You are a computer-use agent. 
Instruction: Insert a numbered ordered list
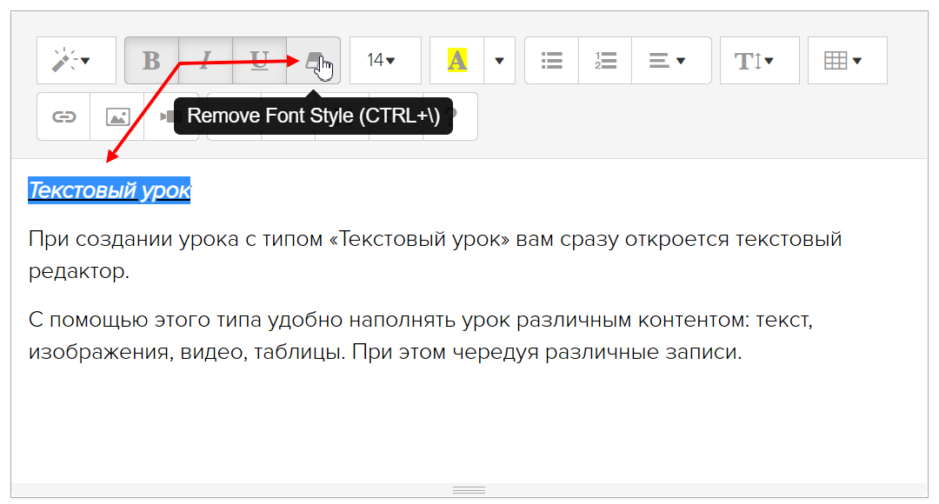605,61
